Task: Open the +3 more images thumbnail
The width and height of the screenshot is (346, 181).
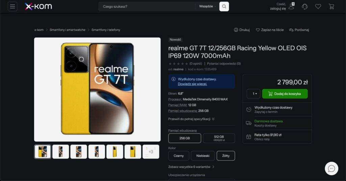Action: click(151, 152)
